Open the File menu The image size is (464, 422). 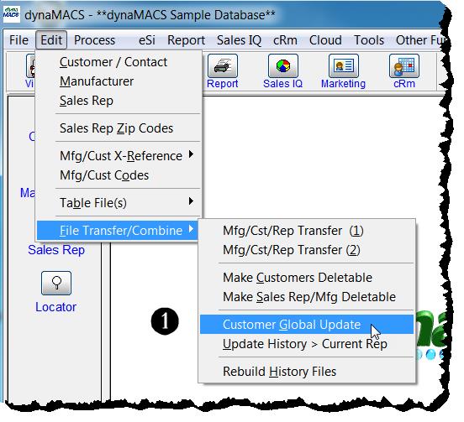point(18,40)
